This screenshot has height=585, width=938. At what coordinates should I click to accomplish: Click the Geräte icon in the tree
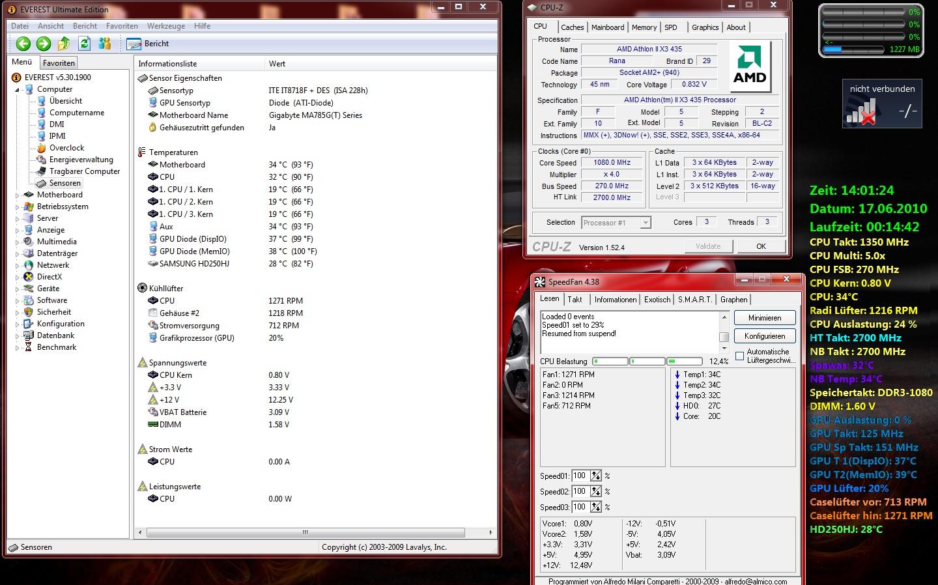(28, 289)
